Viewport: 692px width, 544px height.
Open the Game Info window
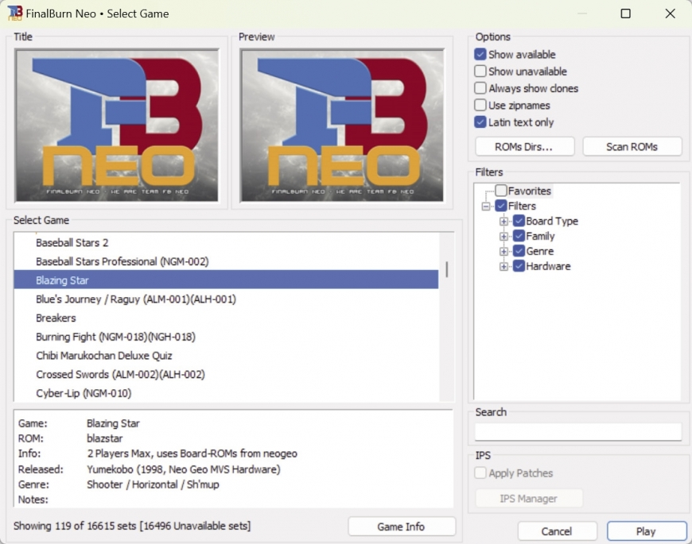(401, 527)
